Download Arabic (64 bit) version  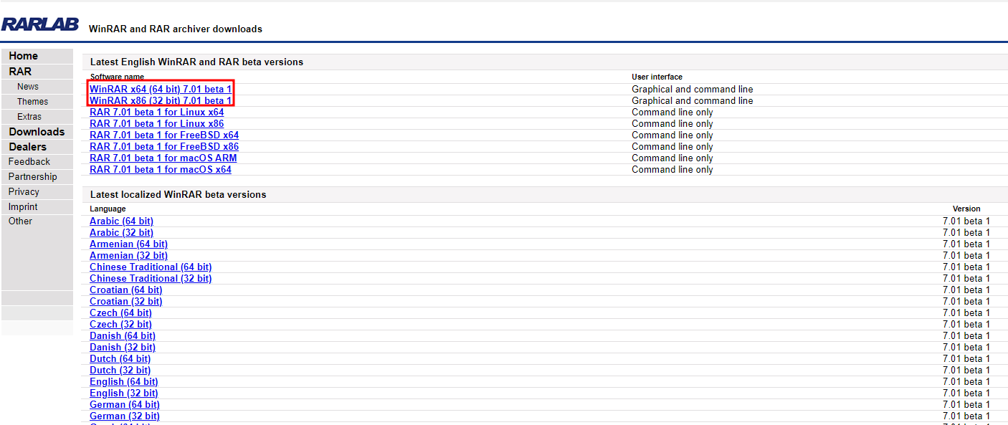coord(121,221)
